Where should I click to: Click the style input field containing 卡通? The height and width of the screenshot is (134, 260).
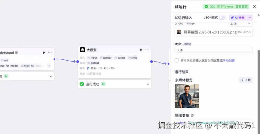pyautogui.click(x=214, y=50)
